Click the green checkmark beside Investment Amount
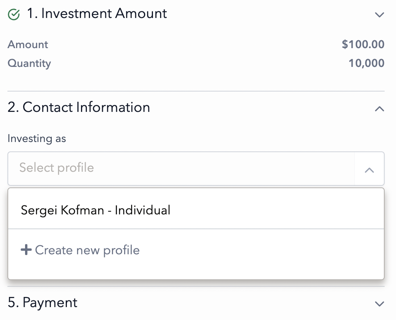The width and height of the screenshot is (396, 320). pyautogui.click(x=14, y=14)
